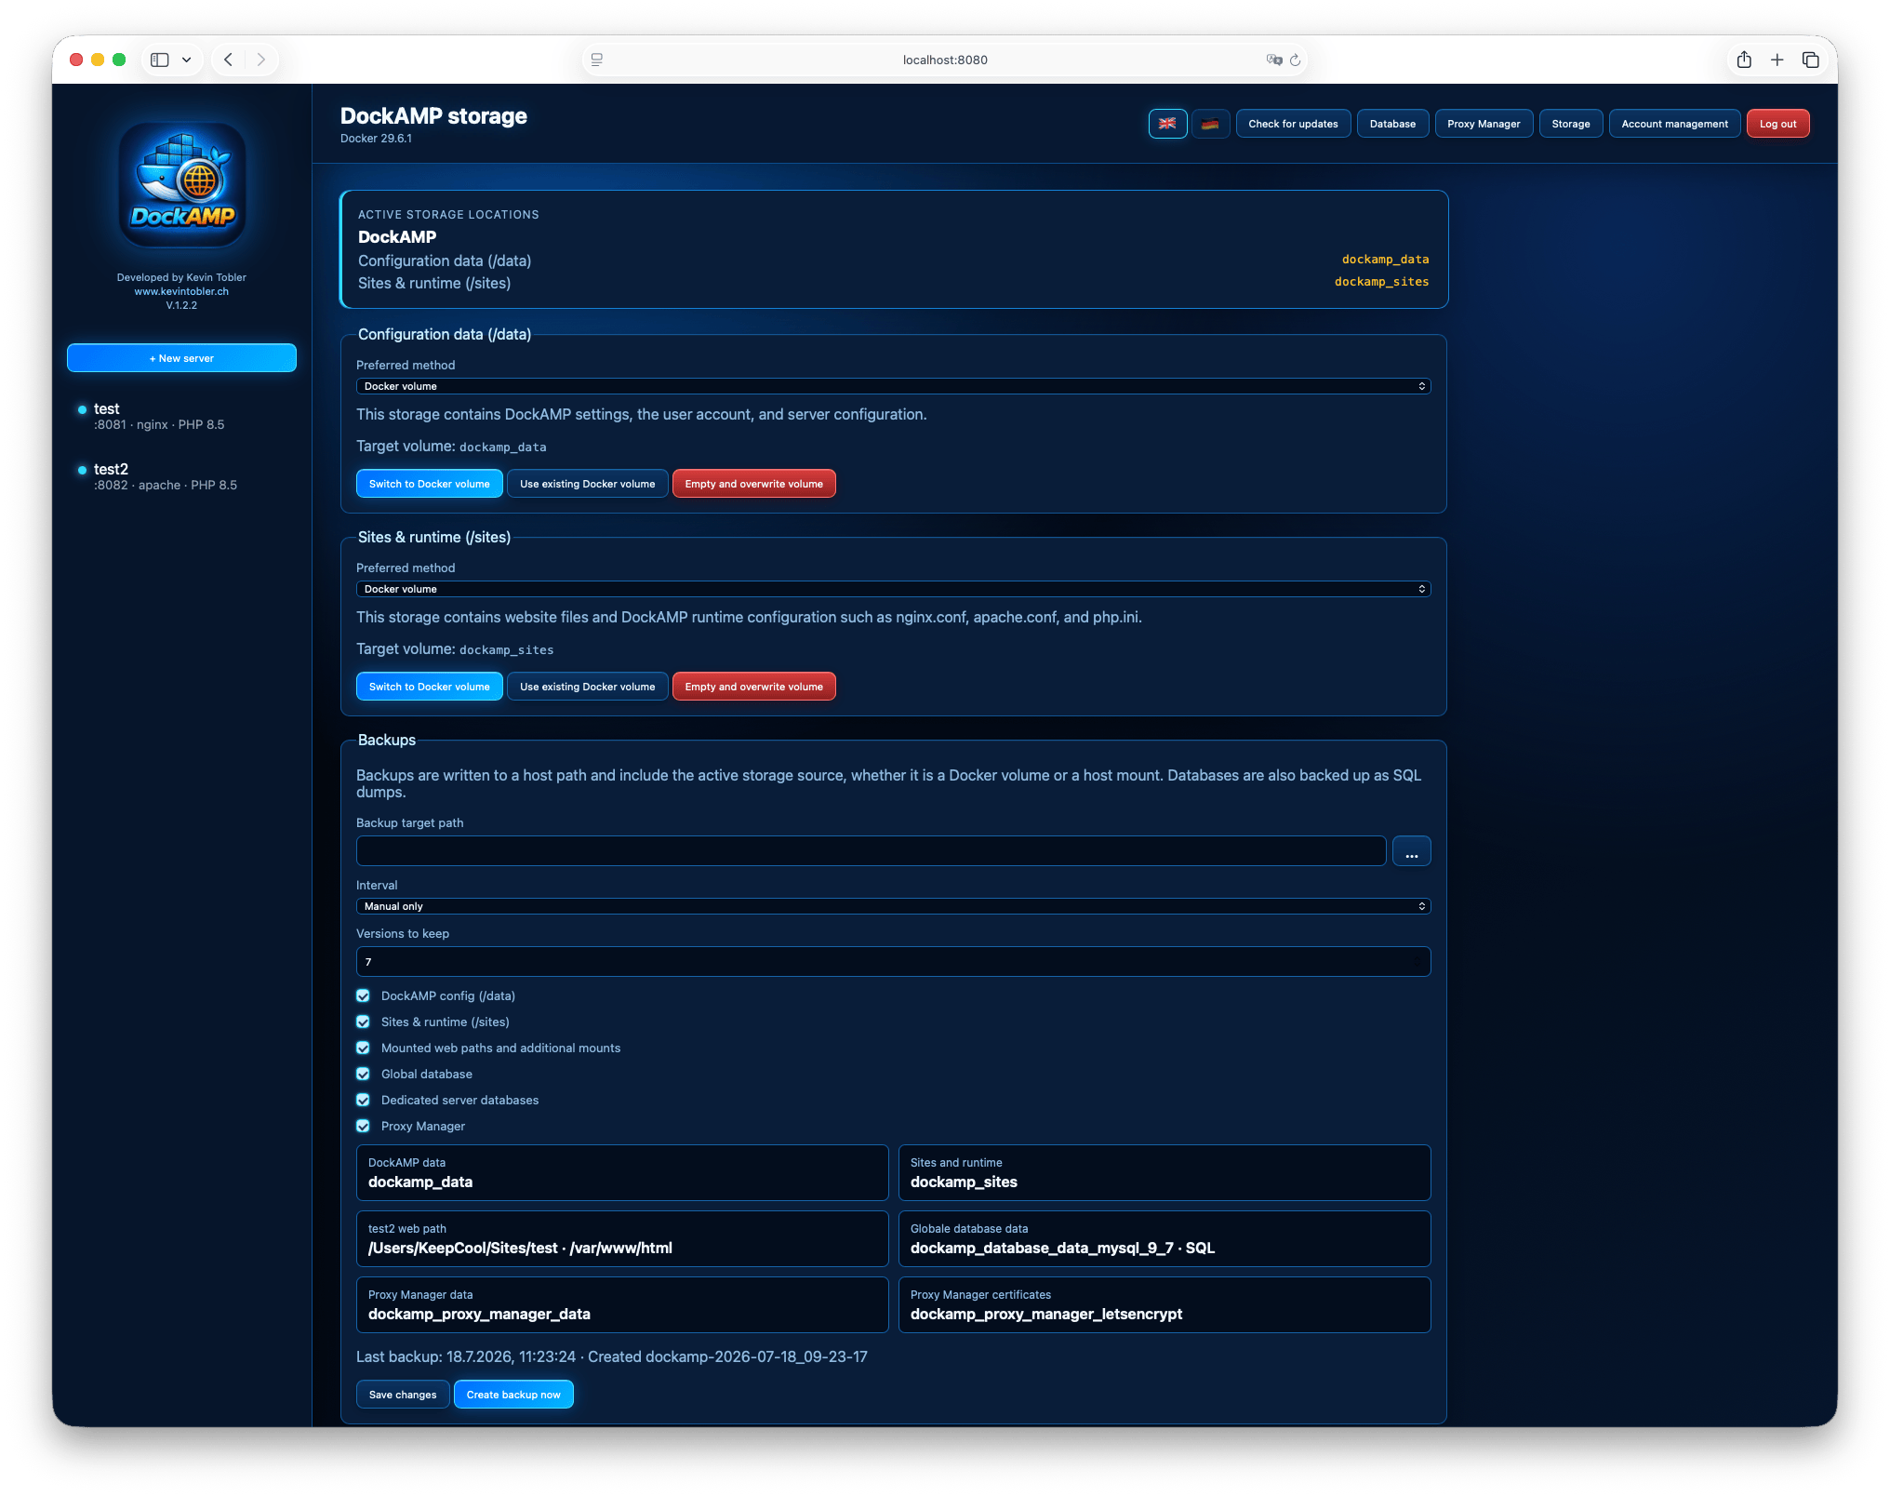The height and width of the screenshot is (1496, 1890).
Task: Empty and overwrite Configuration data volume
Action: [753, 484]
